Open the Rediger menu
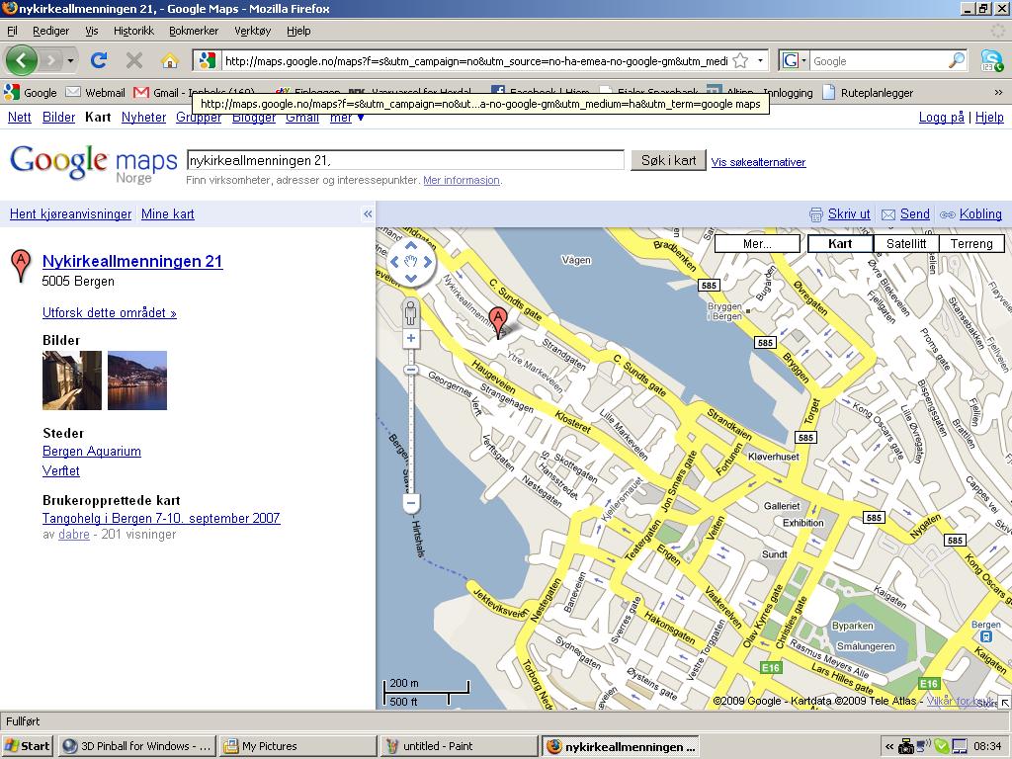1012x759 pixels. click(51, 31)
